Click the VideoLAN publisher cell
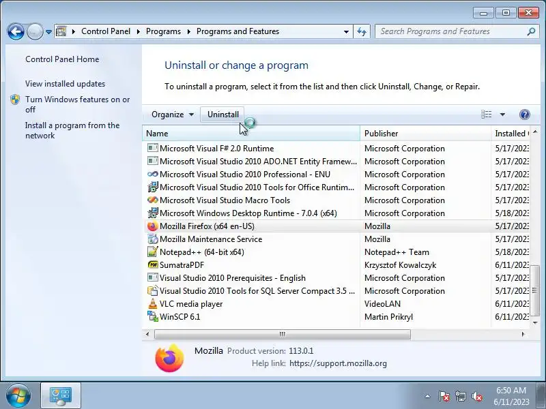Screen dimensions: 546x409 (x=382, y=304)
